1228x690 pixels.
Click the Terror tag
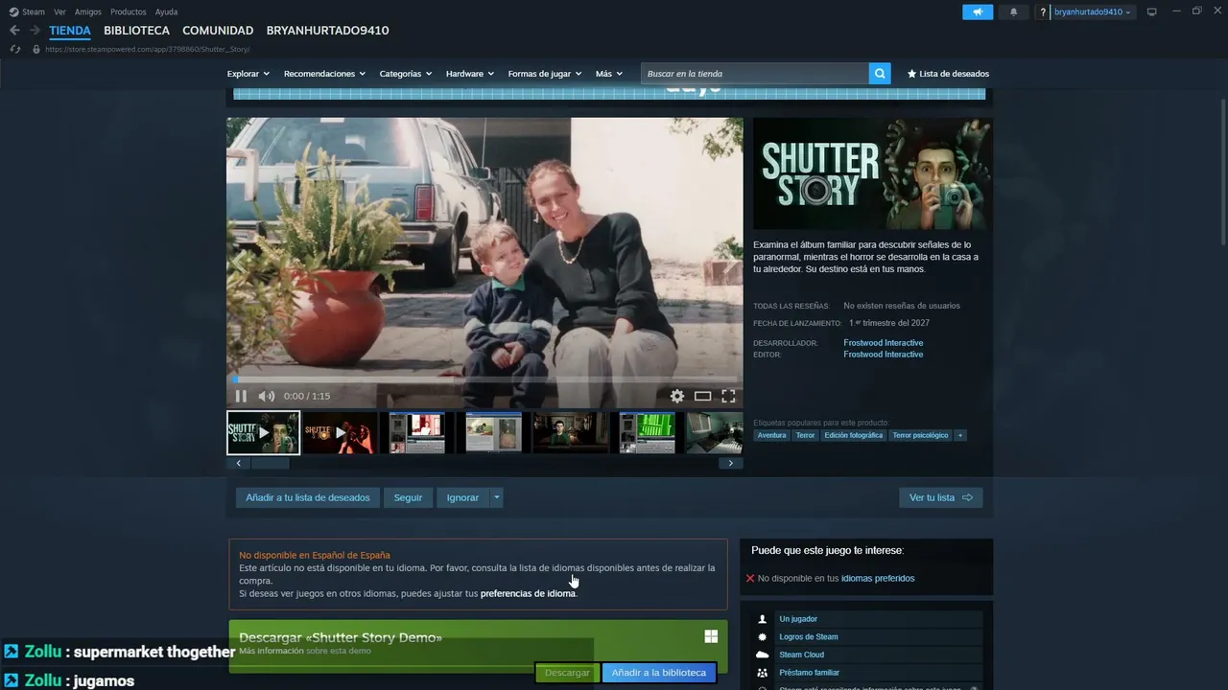tap(805, 435)
